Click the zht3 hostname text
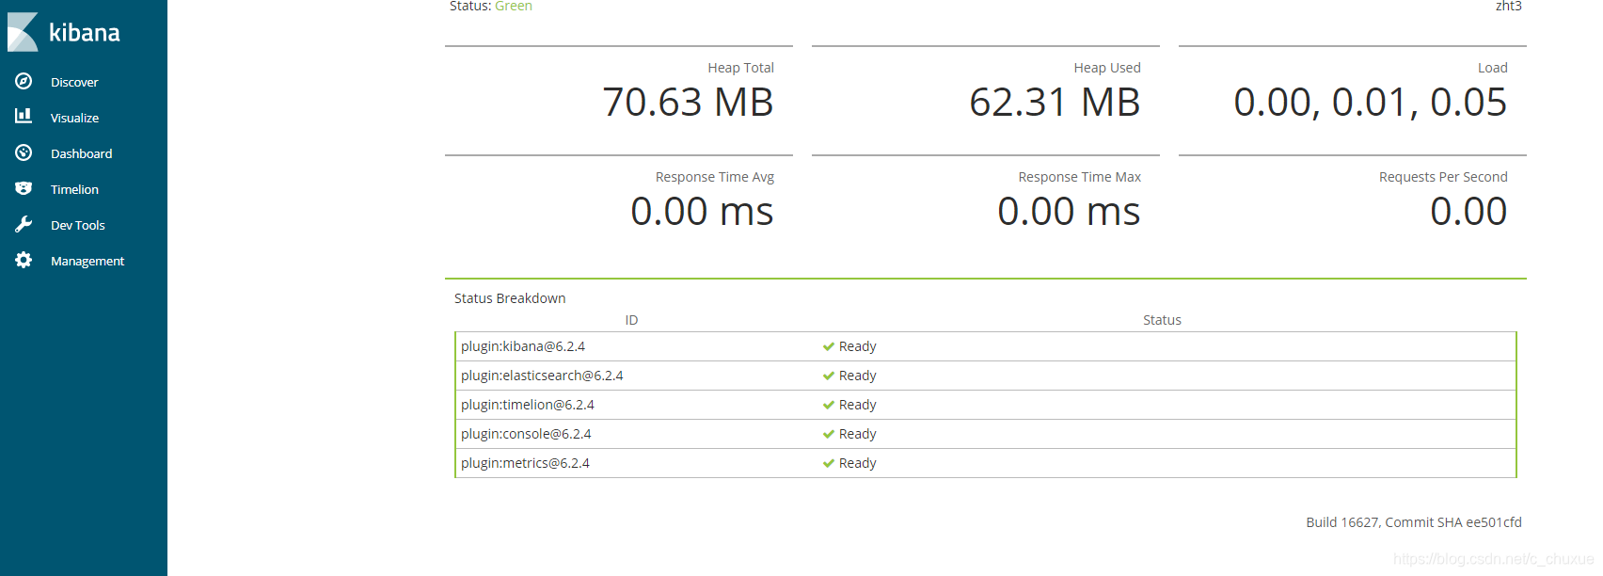The height and width of the screenshot is (576, 1603). (x=1508, y=6)
